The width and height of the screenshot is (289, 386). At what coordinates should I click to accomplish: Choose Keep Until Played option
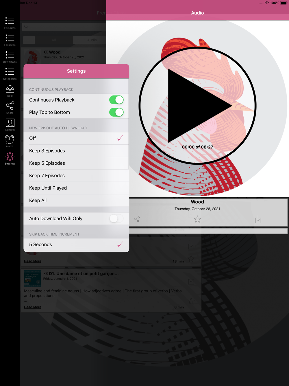coord(76,188)
